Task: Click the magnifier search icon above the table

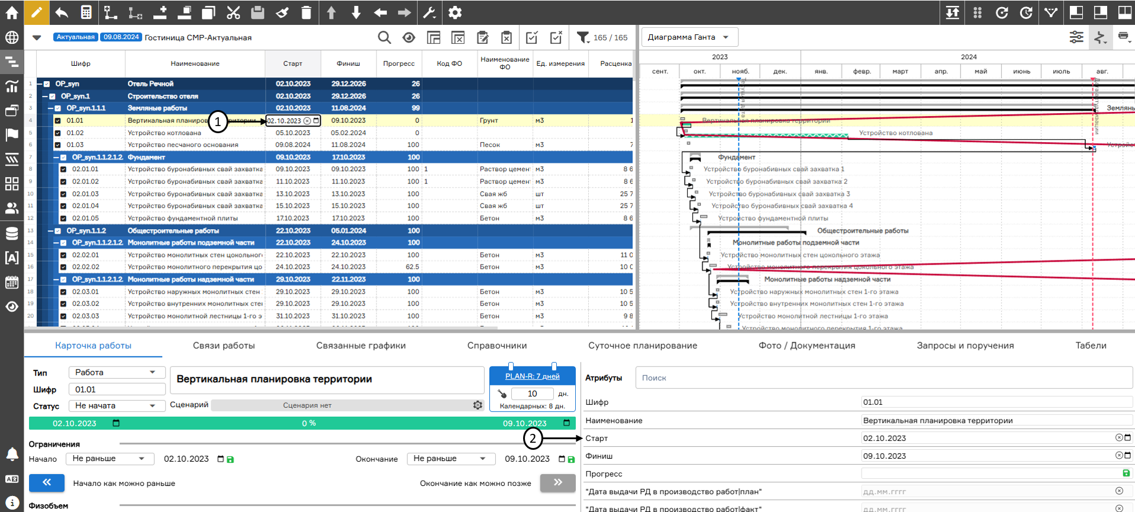Action: point(385,38)
